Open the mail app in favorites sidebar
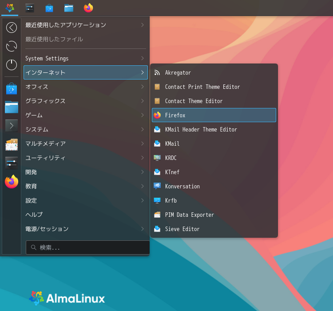The width and height of the screenshot is (333, 311). [x=12, y=144]
